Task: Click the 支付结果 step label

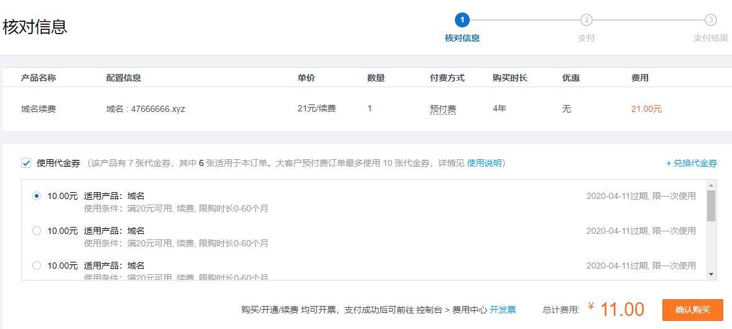Action: pos(711,38)
